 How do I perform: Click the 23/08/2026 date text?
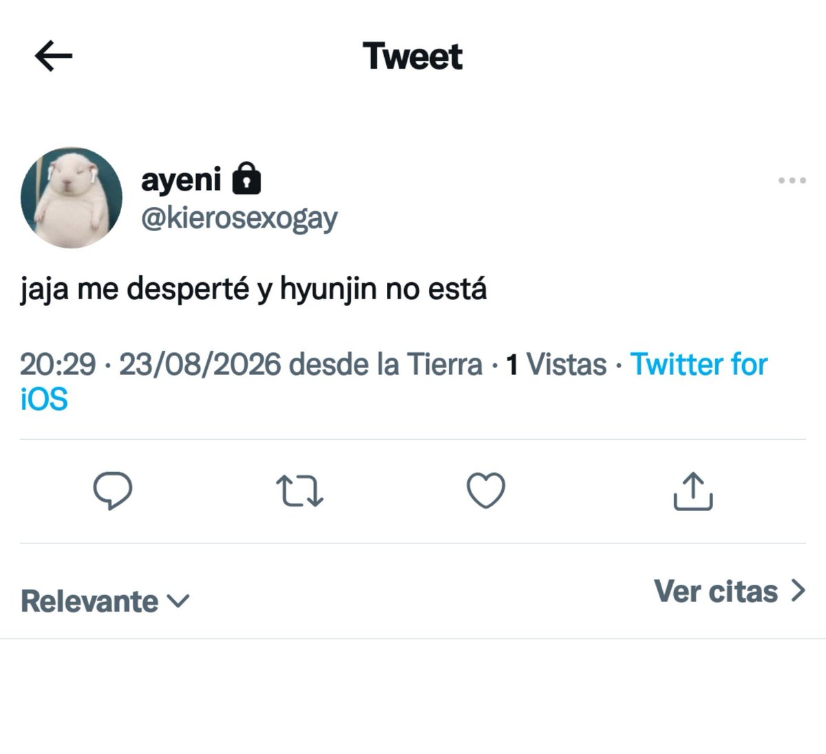tap(200, 365)
